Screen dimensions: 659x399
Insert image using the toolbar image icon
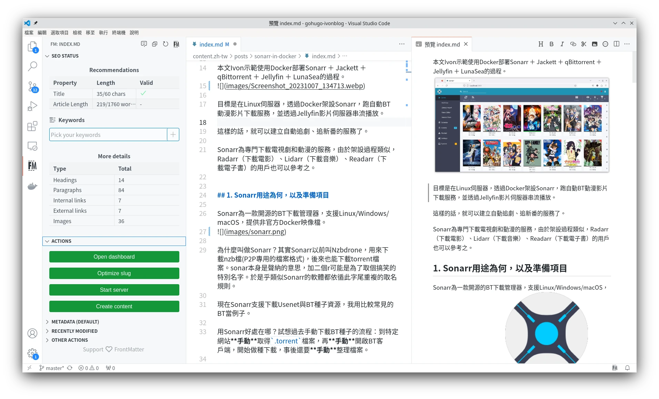(x=595, y=44)
